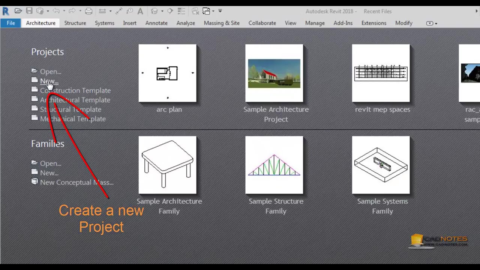Open Customize Quick Access Toolbar dropdown

coord(220,11)
